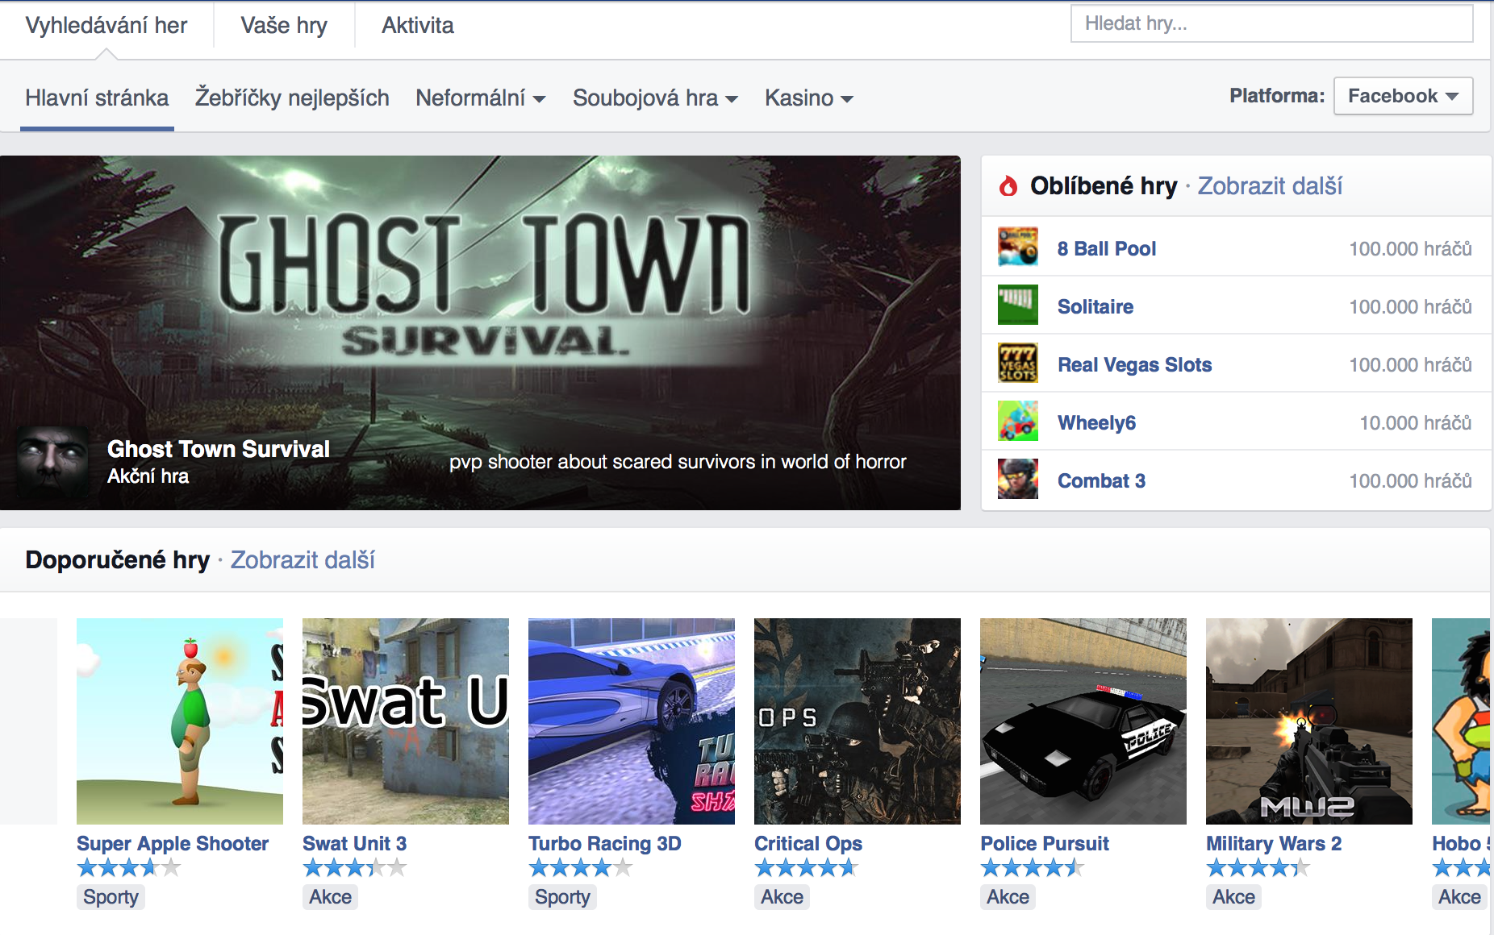Switch to the Aktivita tab
Image resolution: width=1494 pixels, height=935 pixels.
pos(418,26)
